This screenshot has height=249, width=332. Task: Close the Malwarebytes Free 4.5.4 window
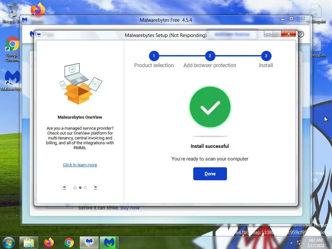(x=303, y=18)
